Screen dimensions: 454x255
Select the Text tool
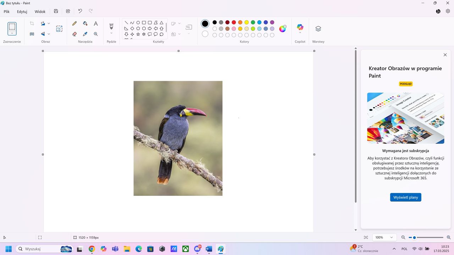coord(96,23)
